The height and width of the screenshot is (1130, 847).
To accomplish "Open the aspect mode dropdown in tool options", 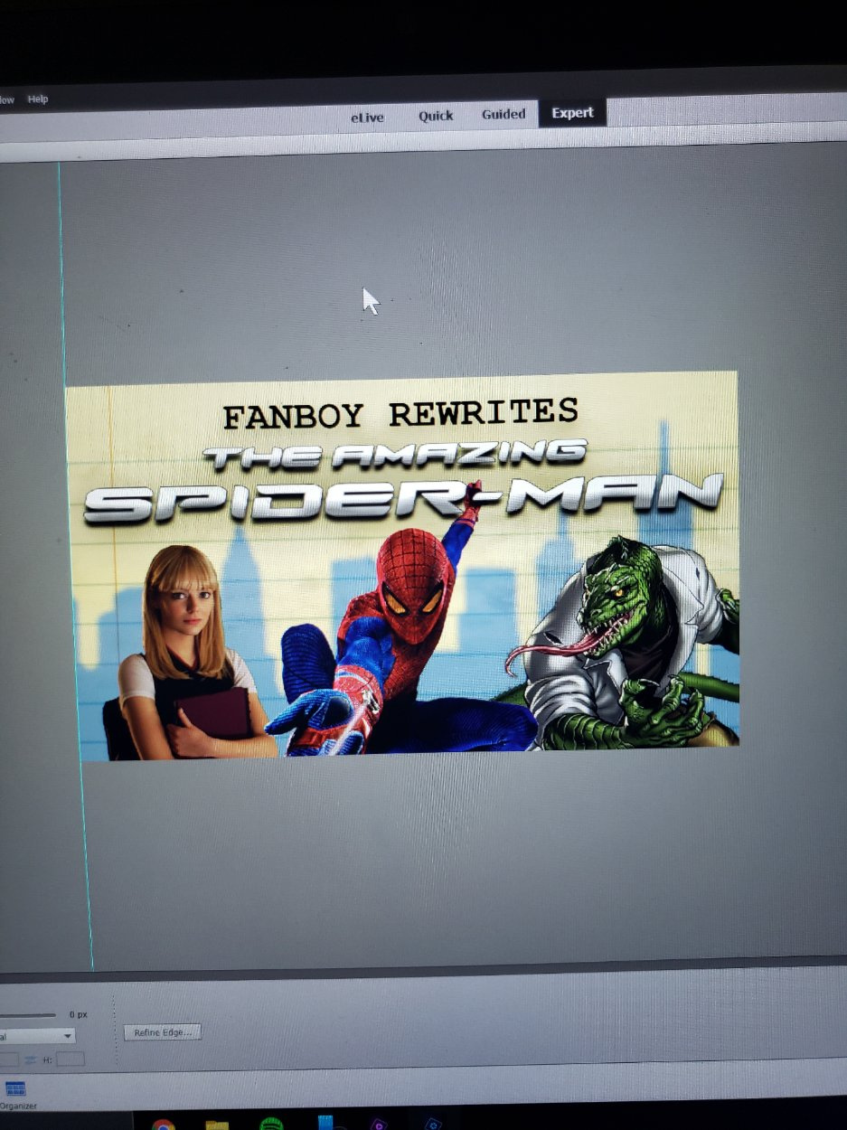I will pyautogui.click(x=37, y=1036).
